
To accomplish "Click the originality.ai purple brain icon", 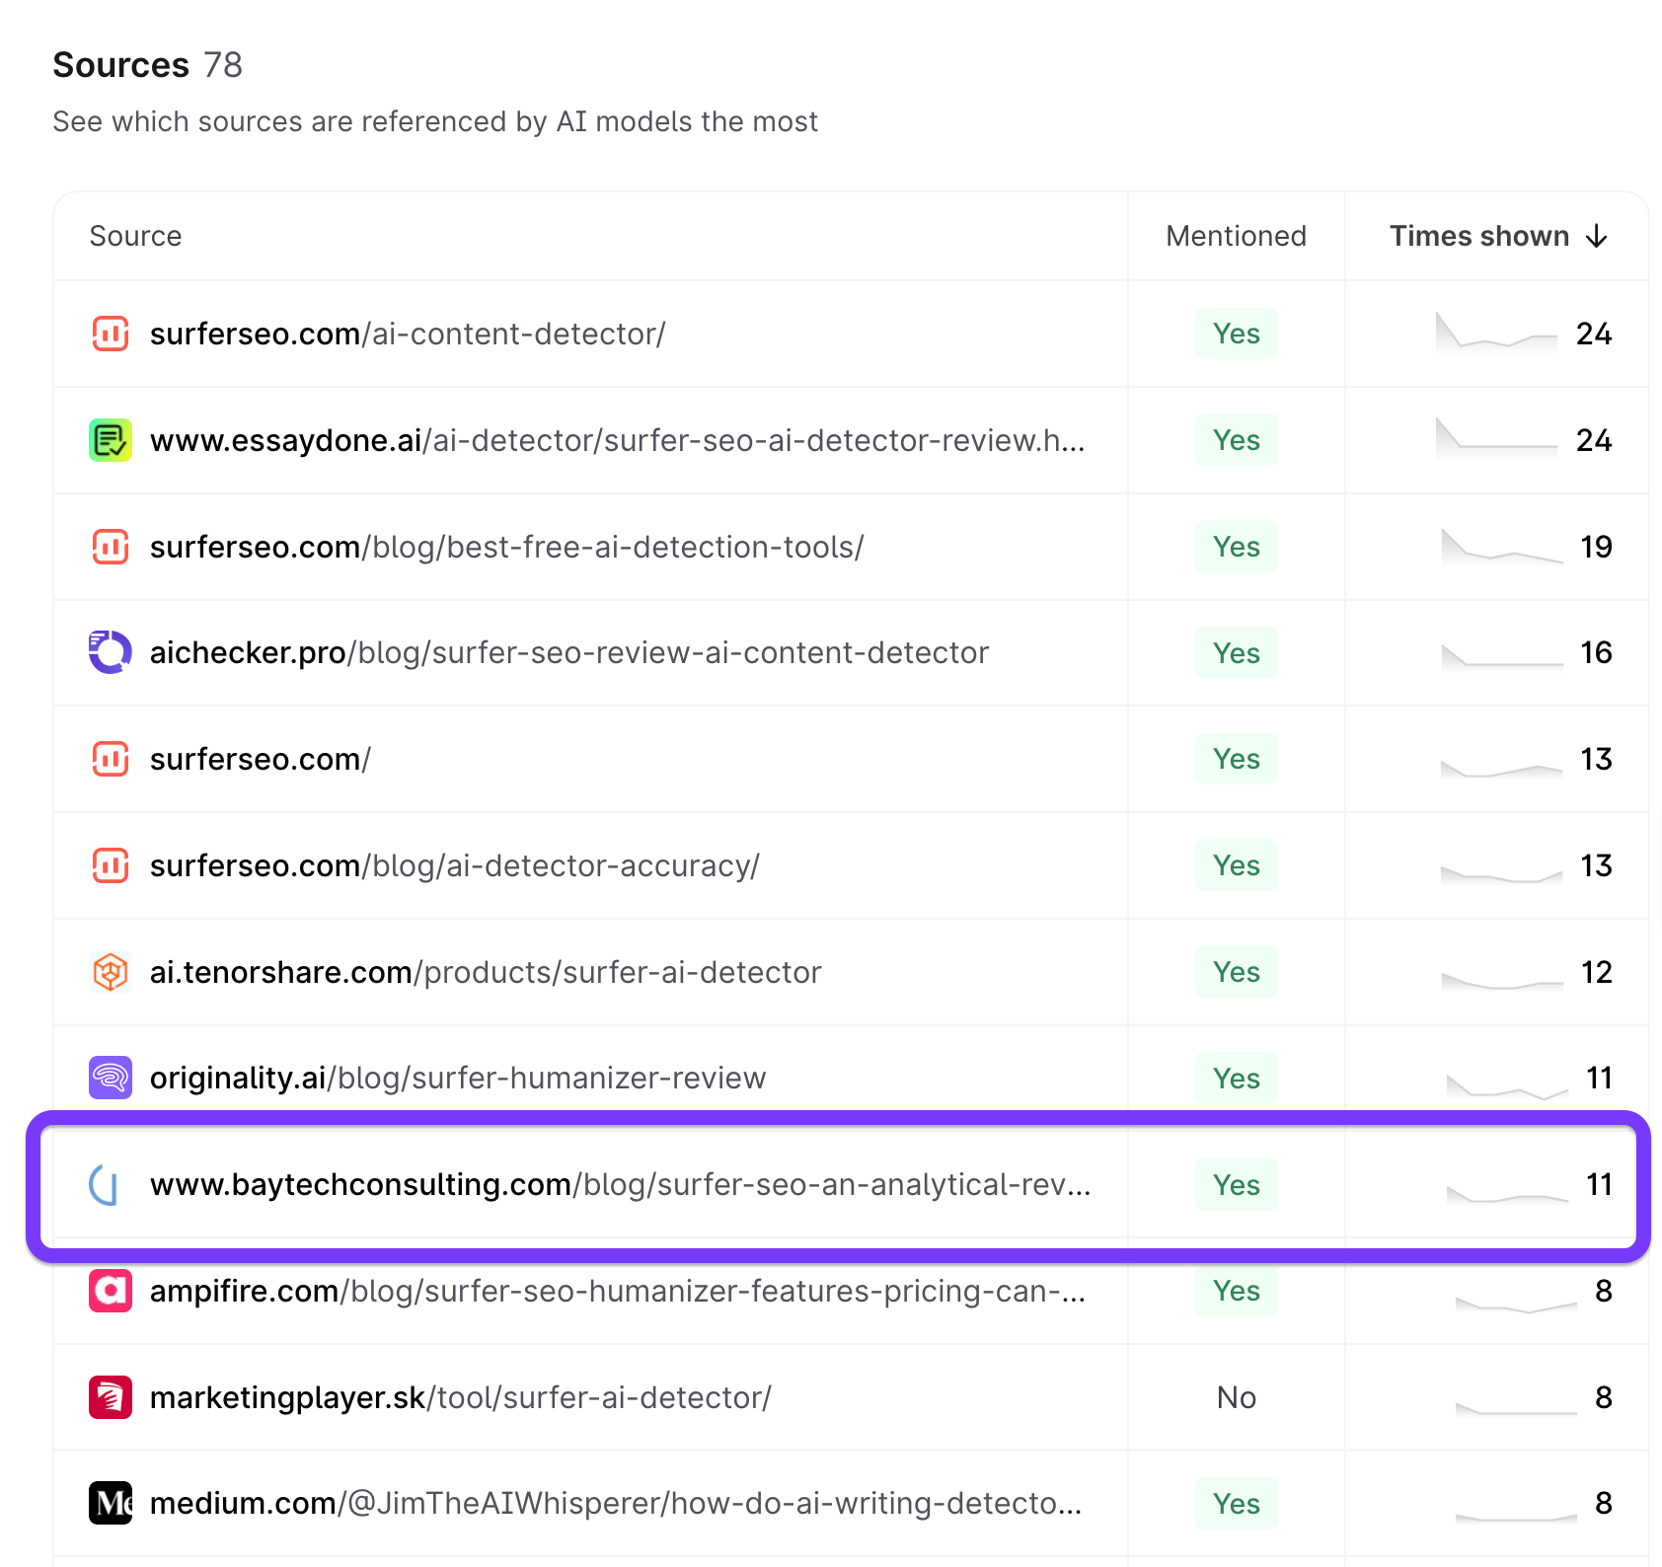I will coord(110,1078).
